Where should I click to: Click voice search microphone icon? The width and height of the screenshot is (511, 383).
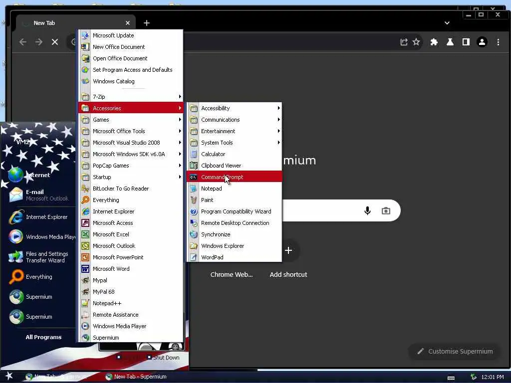coord(367,211)
